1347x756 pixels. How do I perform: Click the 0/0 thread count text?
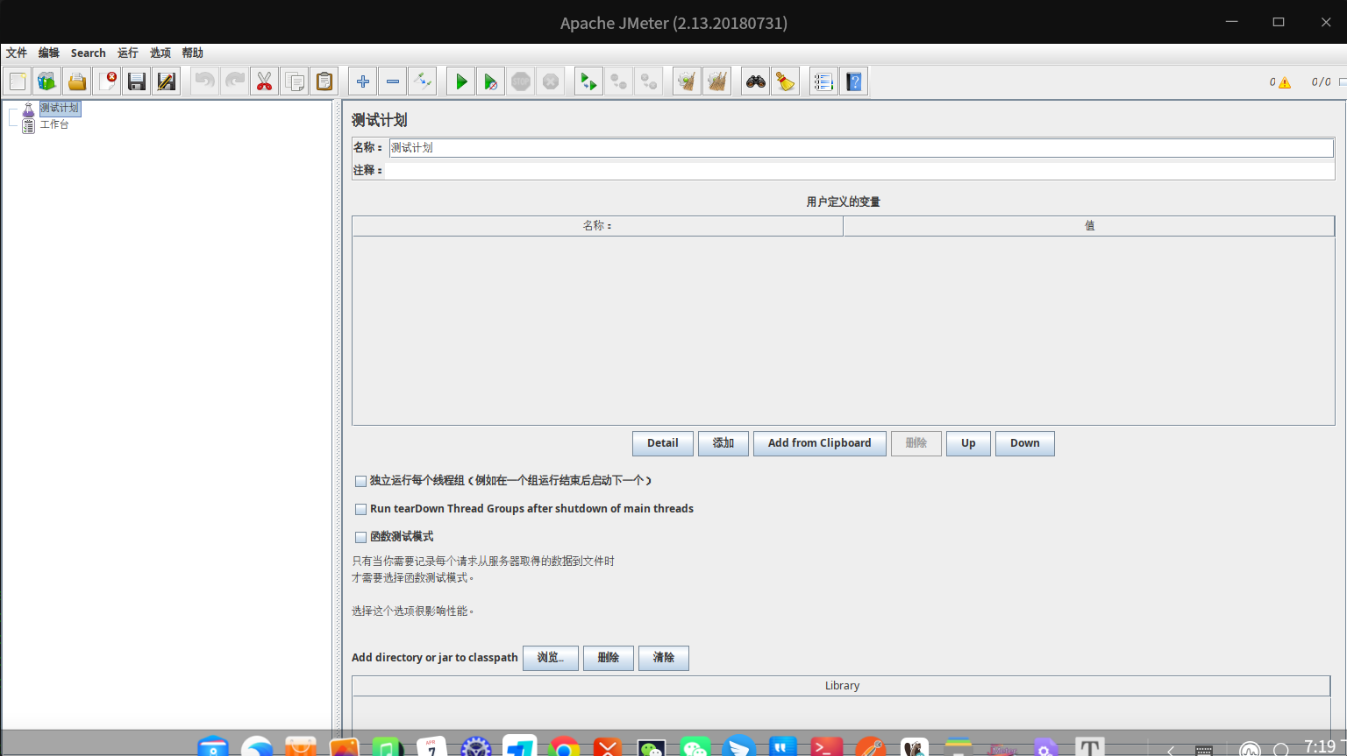1321,82
